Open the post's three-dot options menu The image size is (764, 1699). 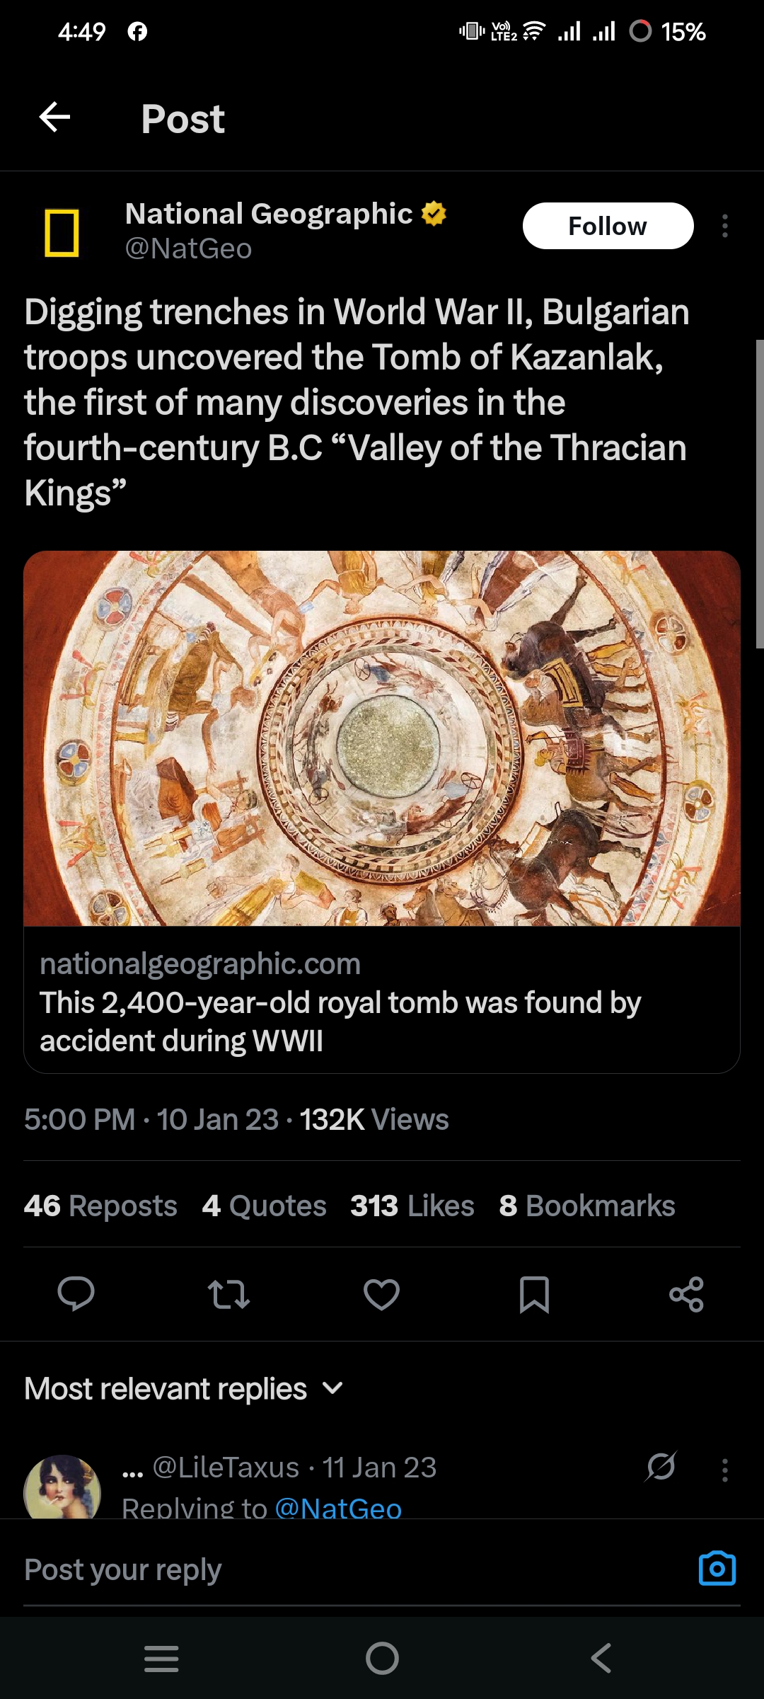[x=724, y=227]
